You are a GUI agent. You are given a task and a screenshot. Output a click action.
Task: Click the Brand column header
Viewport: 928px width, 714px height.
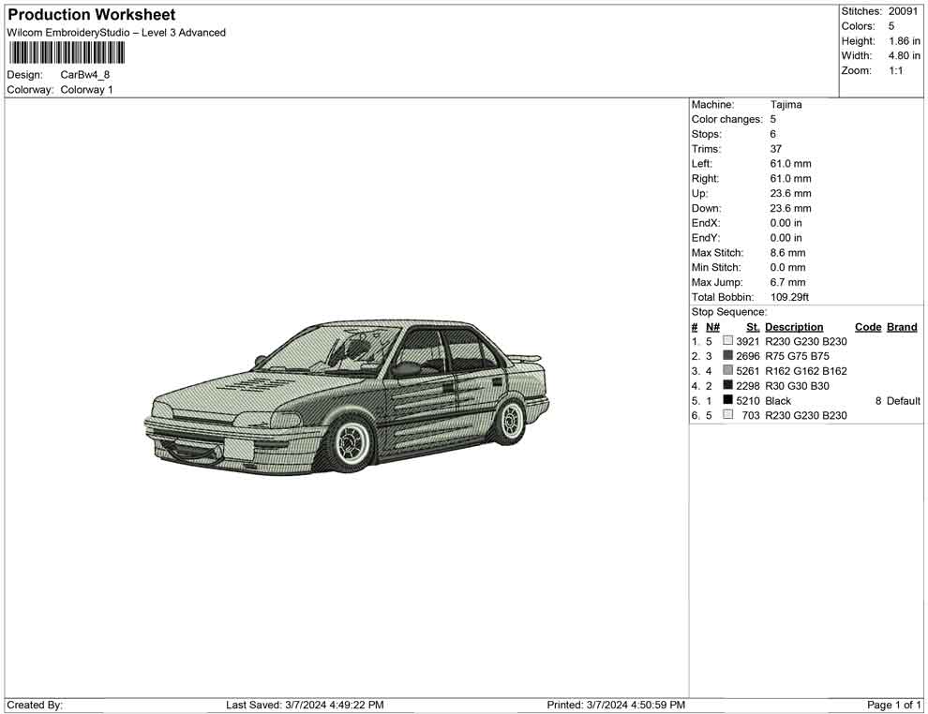902,327
